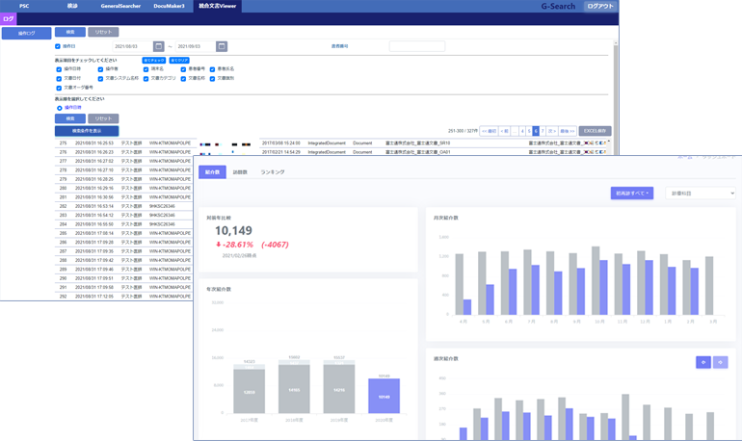
Task: Open the 初再診すべて dropdown
Action: pyautogui.click(x=632, y=193)
